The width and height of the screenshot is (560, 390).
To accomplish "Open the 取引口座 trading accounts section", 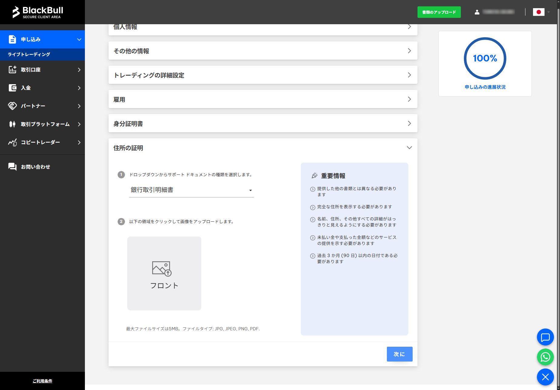I will (x=12, y=70).
